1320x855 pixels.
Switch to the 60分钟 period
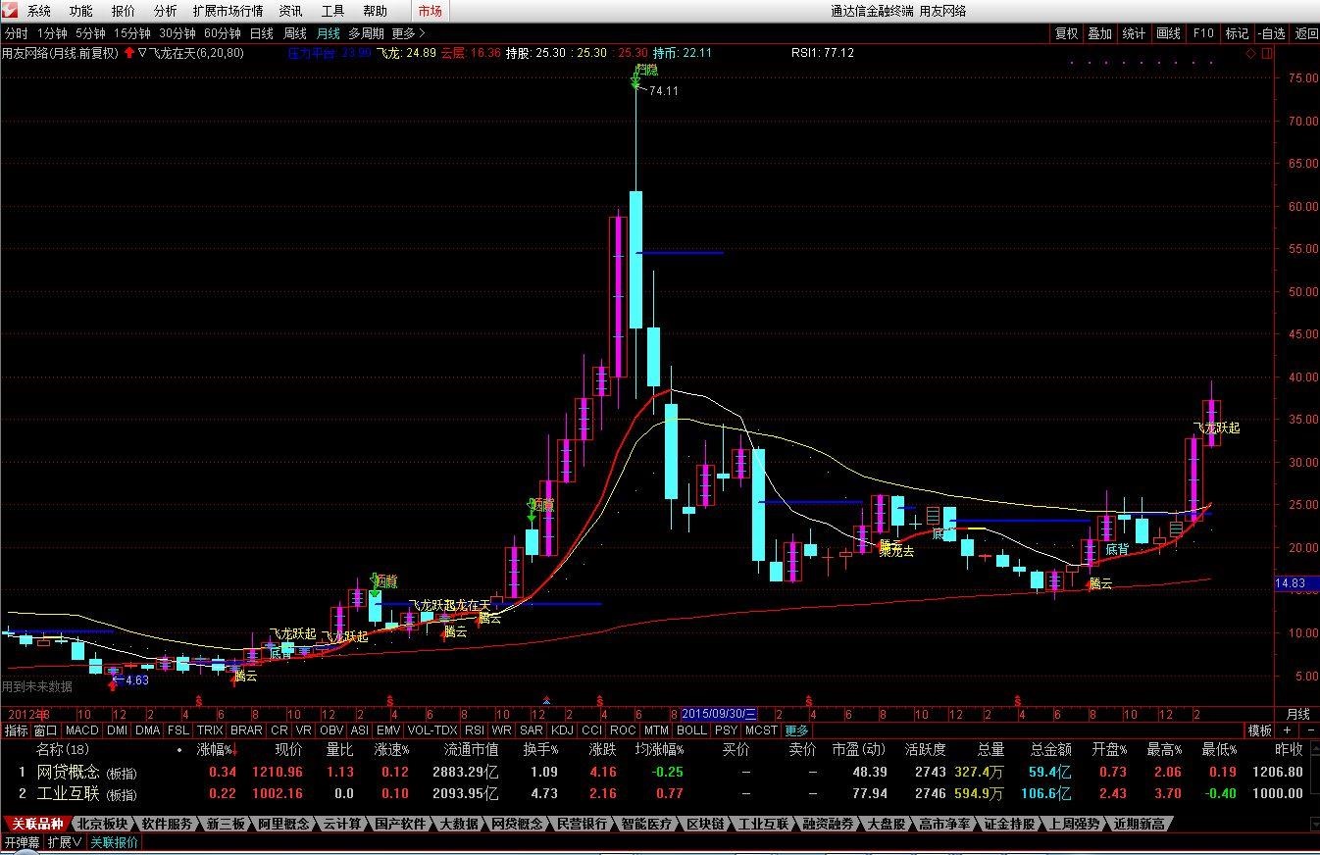(223, 33)
